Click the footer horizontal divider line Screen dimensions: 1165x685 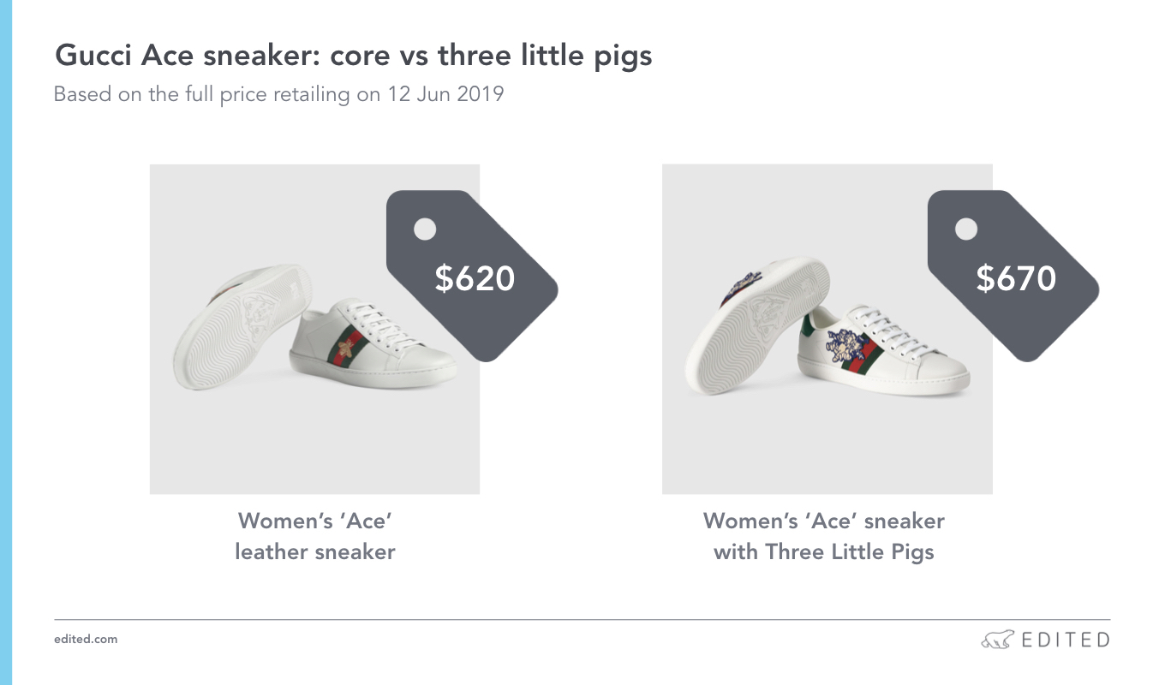582,619
